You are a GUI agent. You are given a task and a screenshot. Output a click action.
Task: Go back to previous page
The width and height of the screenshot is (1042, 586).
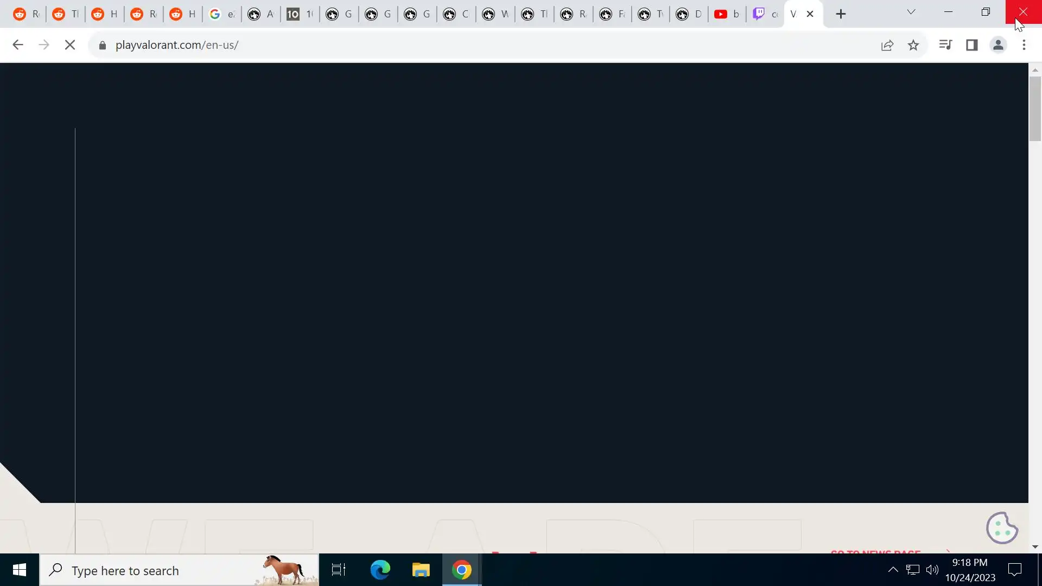(18, 45)
